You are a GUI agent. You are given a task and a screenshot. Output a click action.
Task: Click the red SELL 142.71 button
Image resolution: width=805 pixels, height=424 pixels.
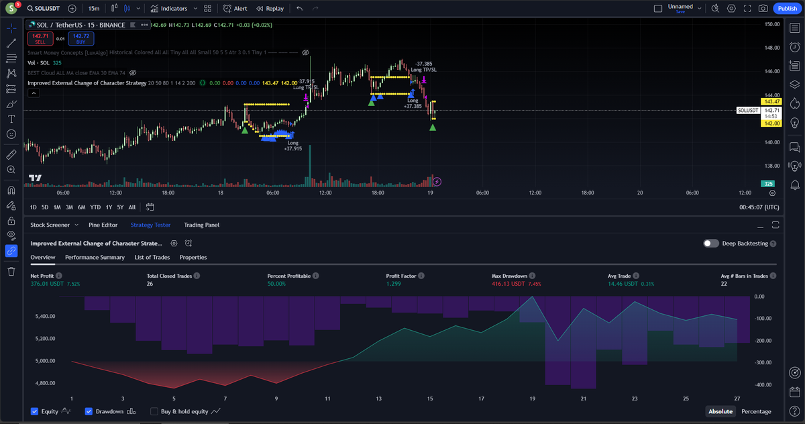click(x=40, y=38)
